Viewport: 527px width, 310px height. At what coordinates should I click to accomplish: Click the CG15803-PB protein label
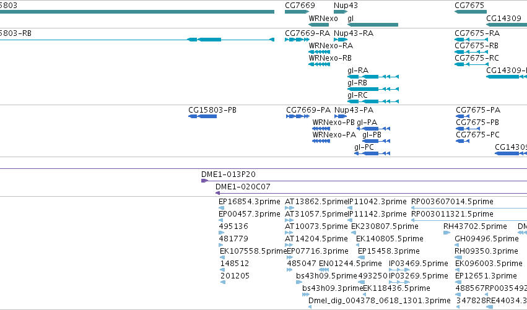point(212,110)
